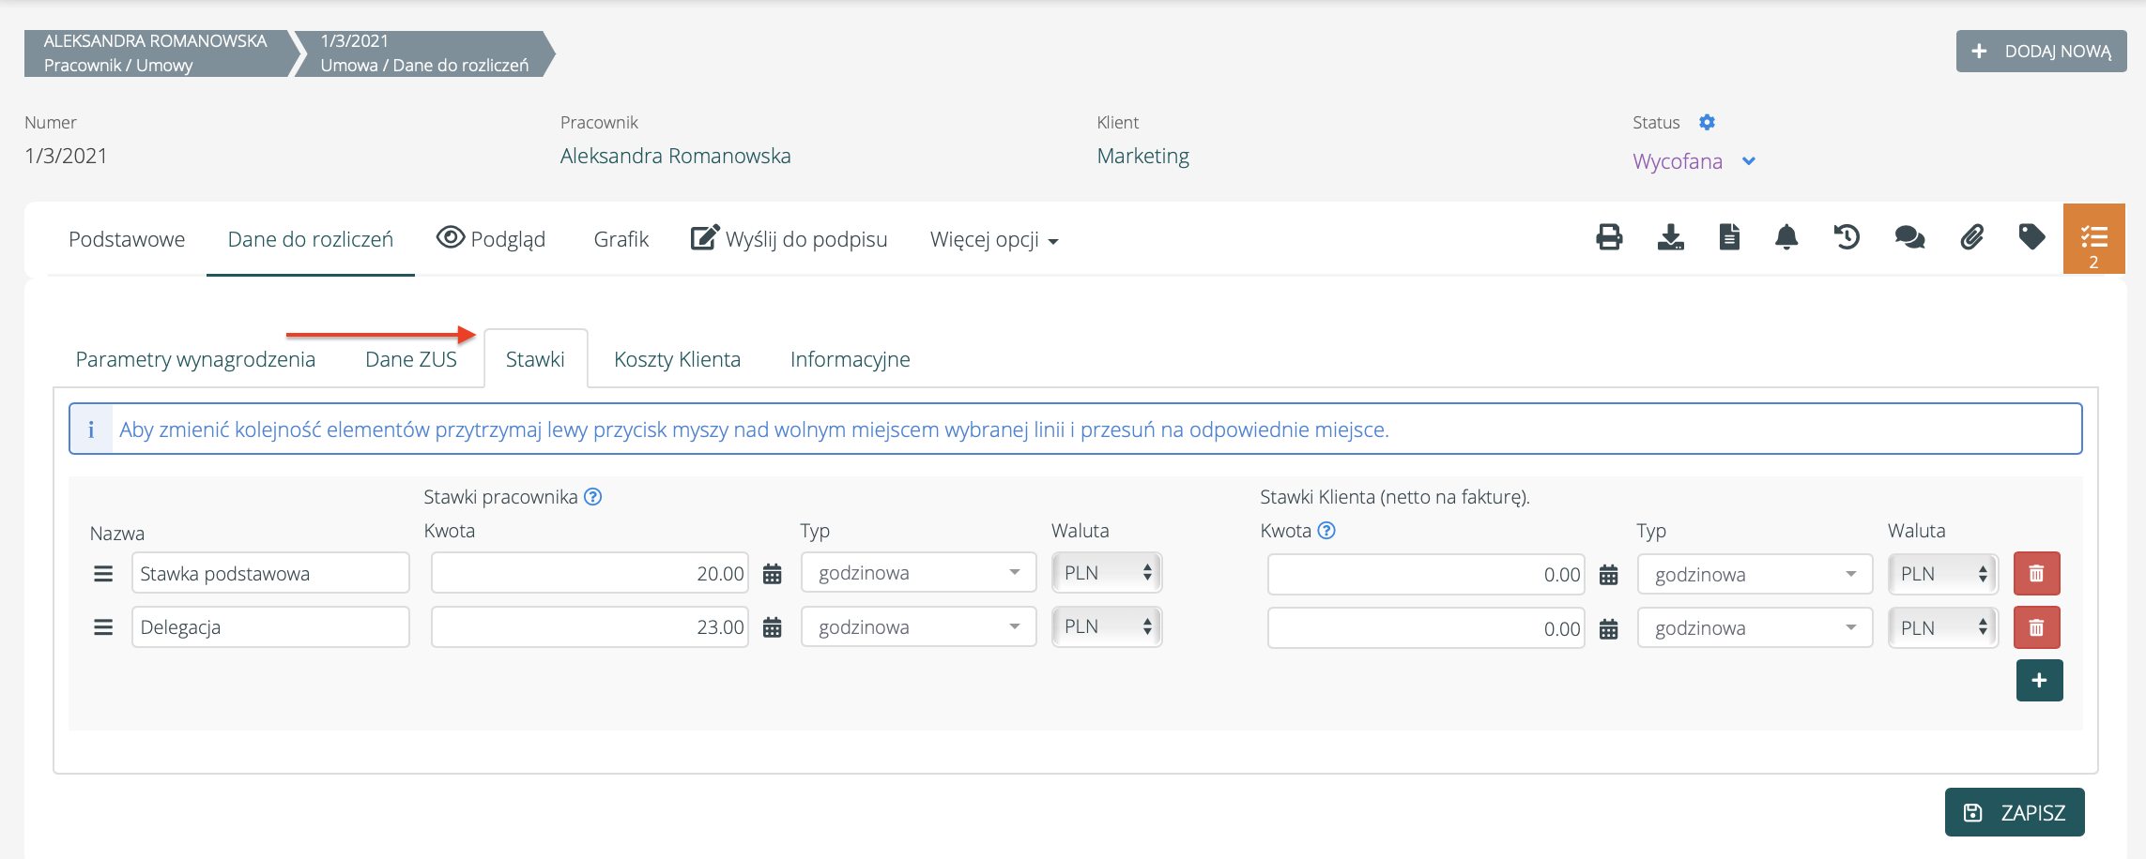Change employee currency for Delegacja row
Image resolution: width=2146 pixels, height=859 pixels.
tap(1106, 627)
